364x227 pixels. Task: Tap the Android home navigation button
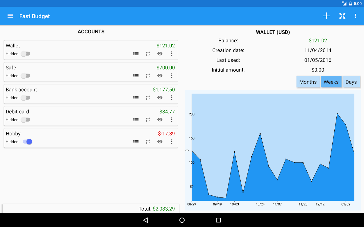tap(182, 220)
